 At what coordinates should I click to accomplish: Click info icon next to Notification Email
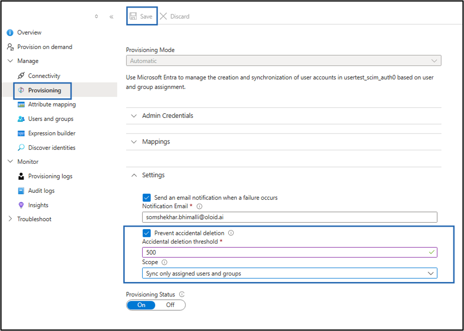click(x=199, y=206)
